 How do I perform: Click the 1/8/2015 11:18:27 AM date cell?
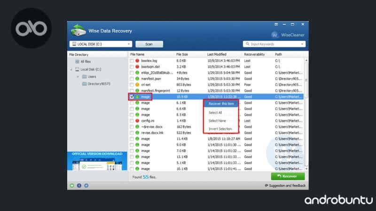(x=224, y=139)
